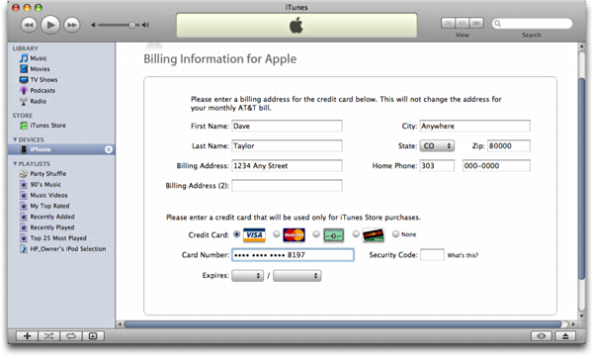Image resolution: width=593 pixels, height=356 pixels.
Task: Click into the Search field
Action: pyautogui.click(x=532, y=24)
